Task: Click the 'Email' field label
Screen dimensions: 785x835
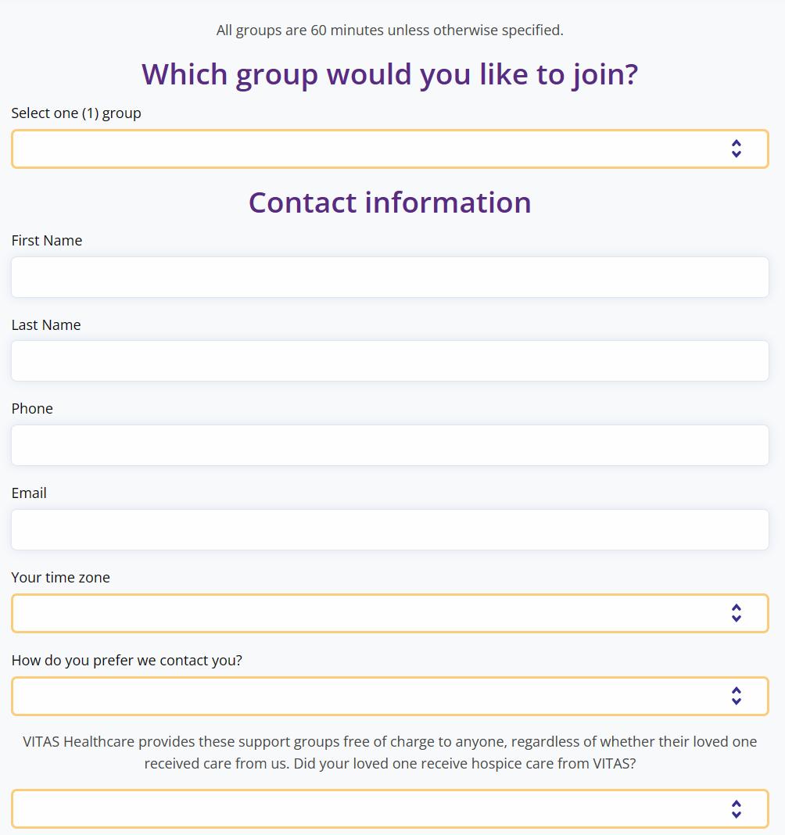Action: [x=29, y=493]
